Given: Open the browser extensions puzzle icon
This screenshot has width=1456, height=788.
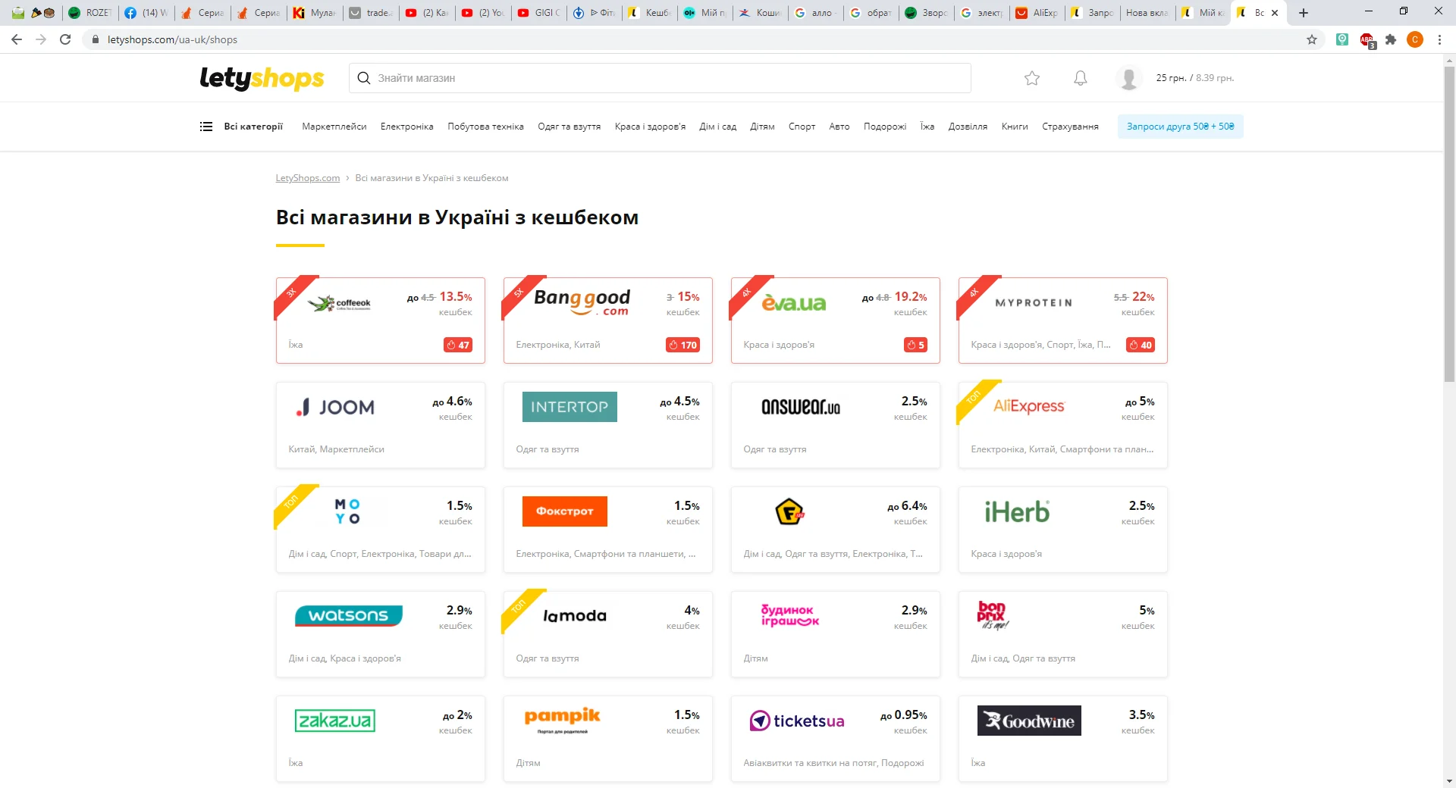Looking at the screenshot, I should pyautogui.click(x=1391, y=39).
